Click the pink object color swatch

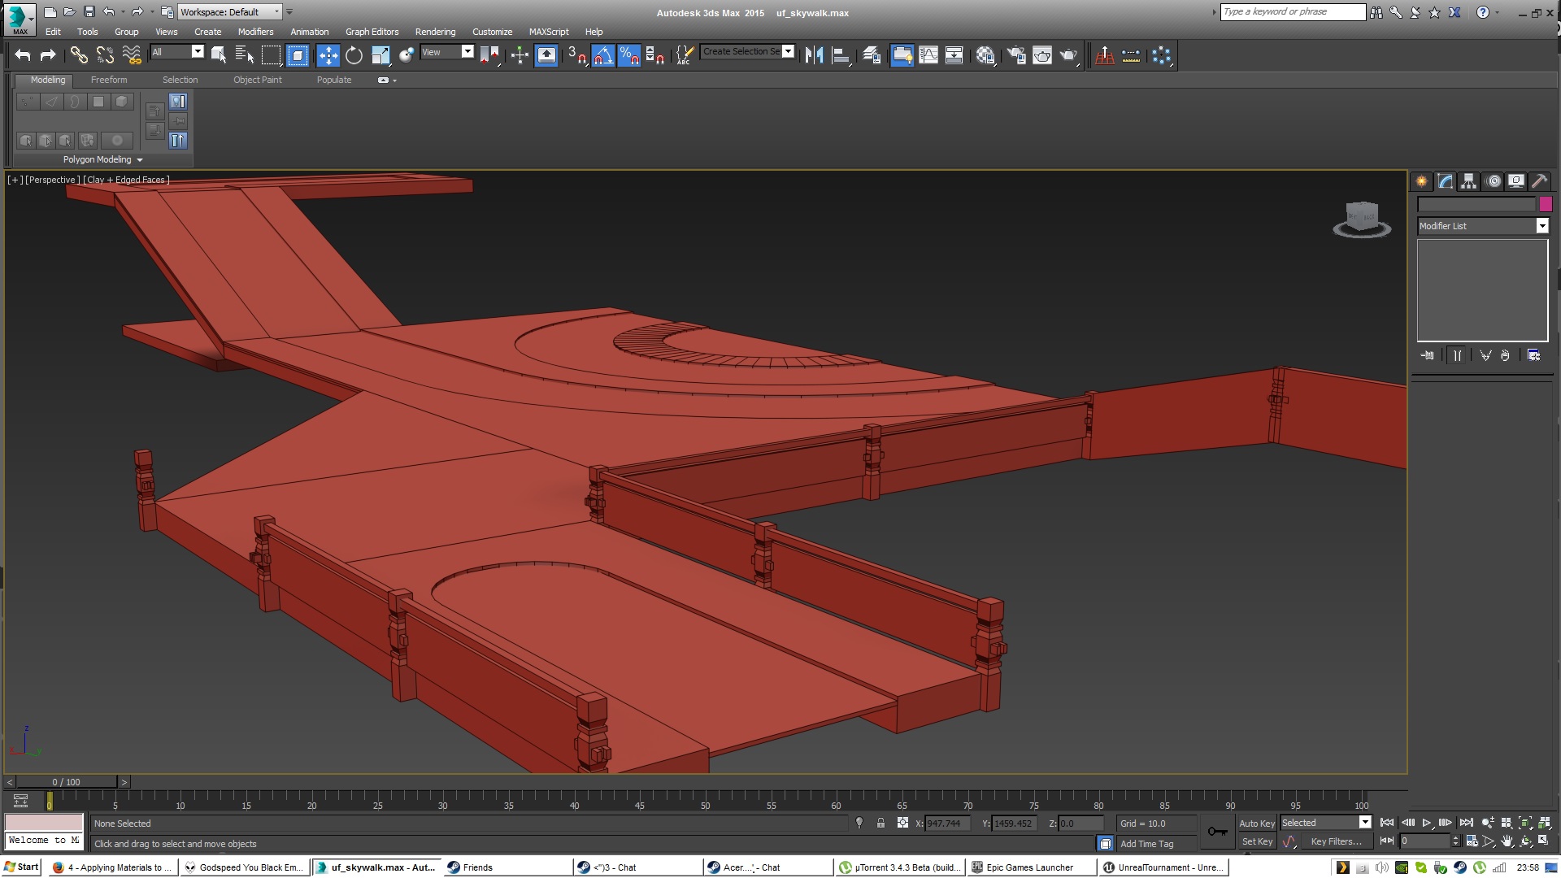point(1546,204)
